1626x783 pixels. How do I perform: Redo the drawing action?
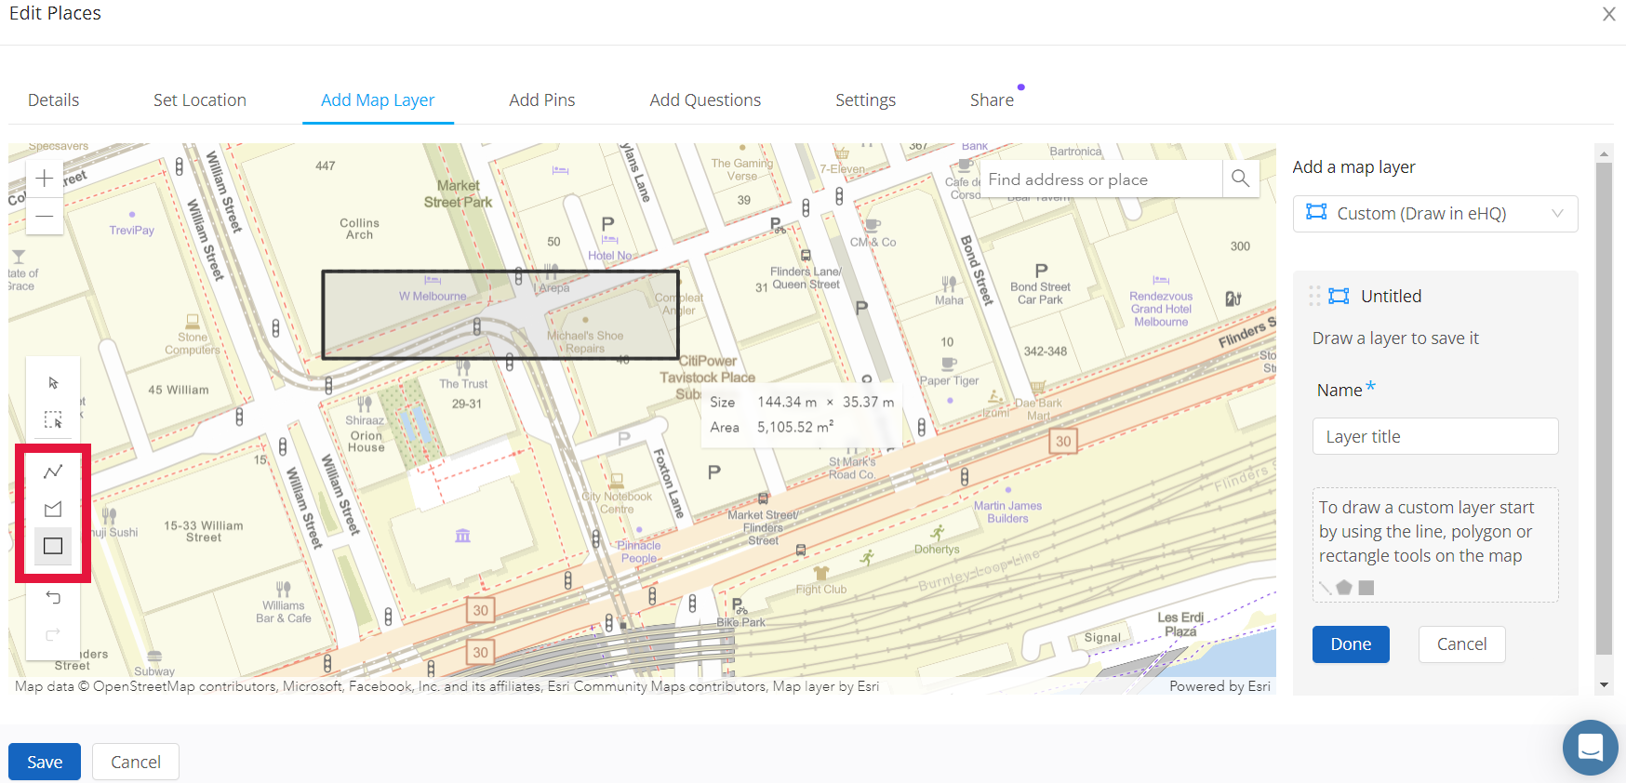[53, 634]
